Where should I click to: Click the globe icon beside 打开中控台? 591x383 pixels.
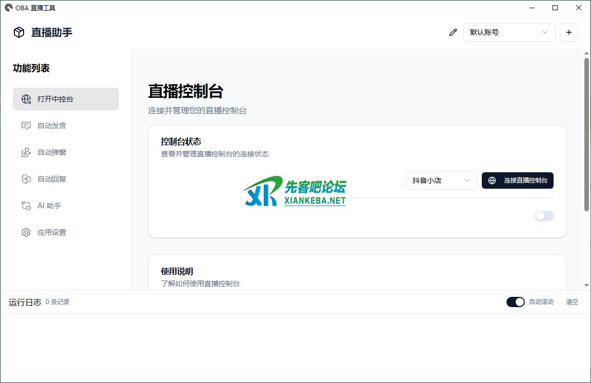[x=26, y=99]
